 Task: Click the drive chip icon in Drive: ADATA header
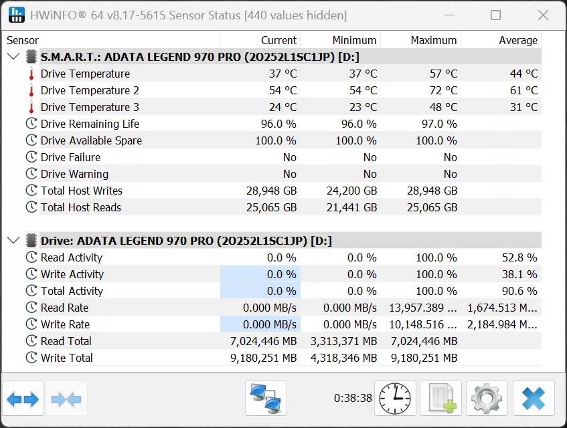[31, 241]
